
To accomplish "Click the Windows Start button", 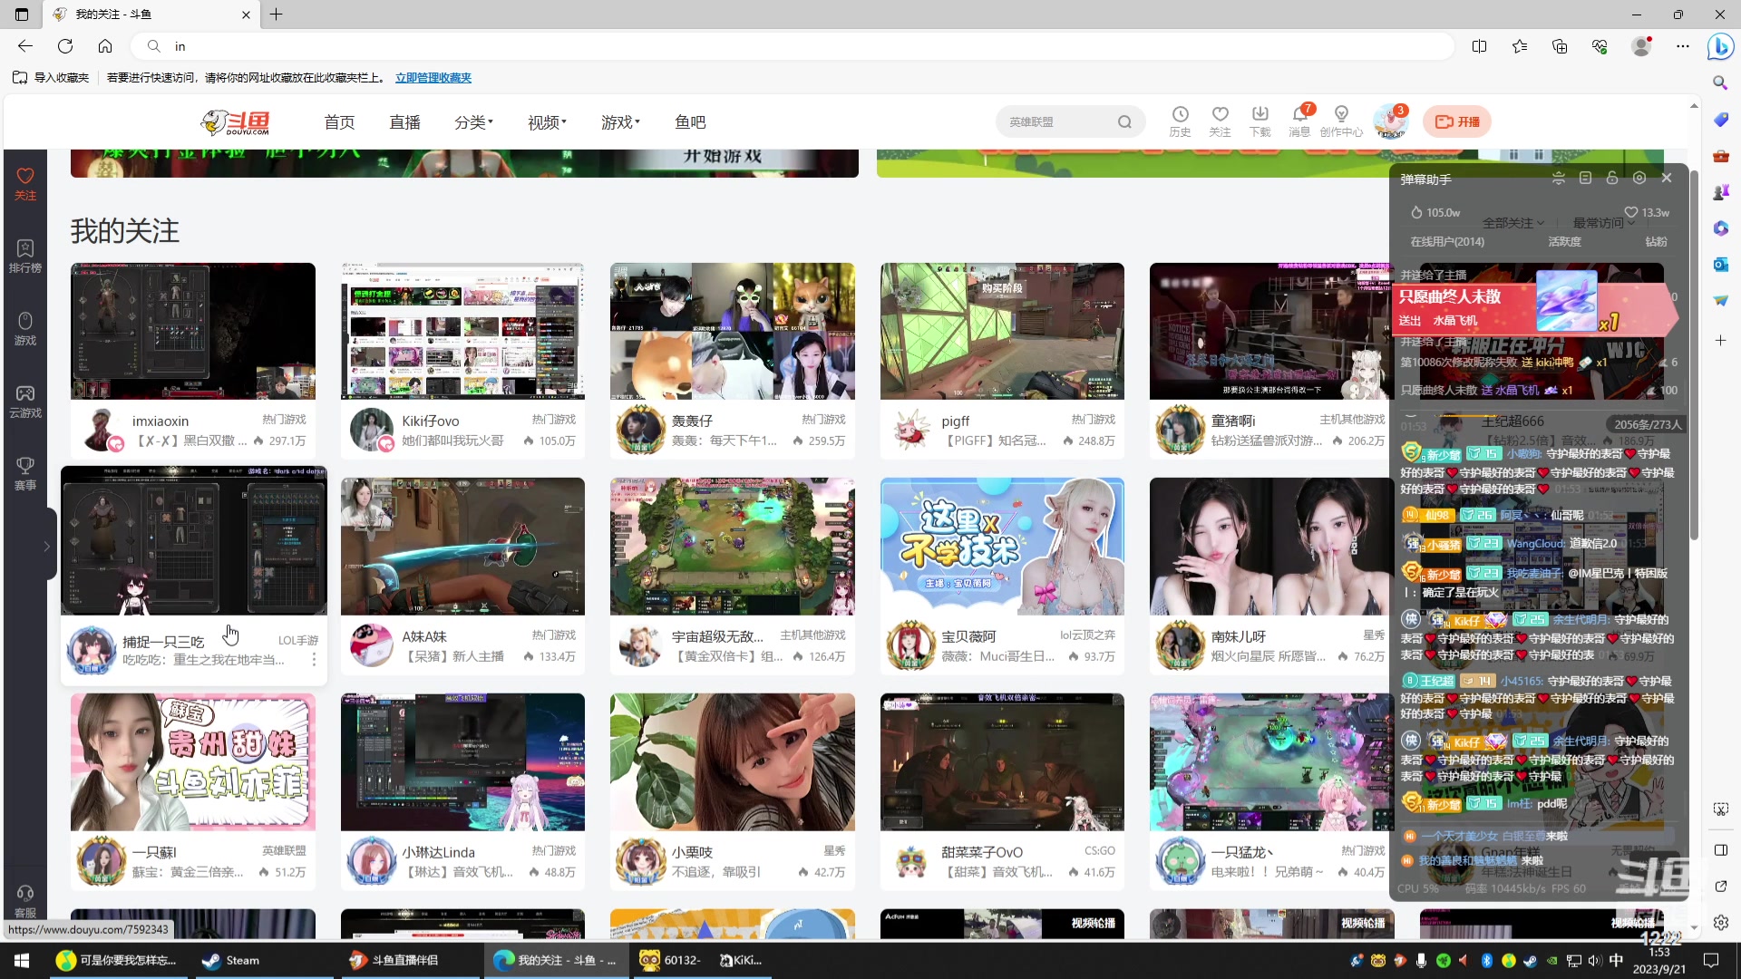I will [x=22, y=961].
